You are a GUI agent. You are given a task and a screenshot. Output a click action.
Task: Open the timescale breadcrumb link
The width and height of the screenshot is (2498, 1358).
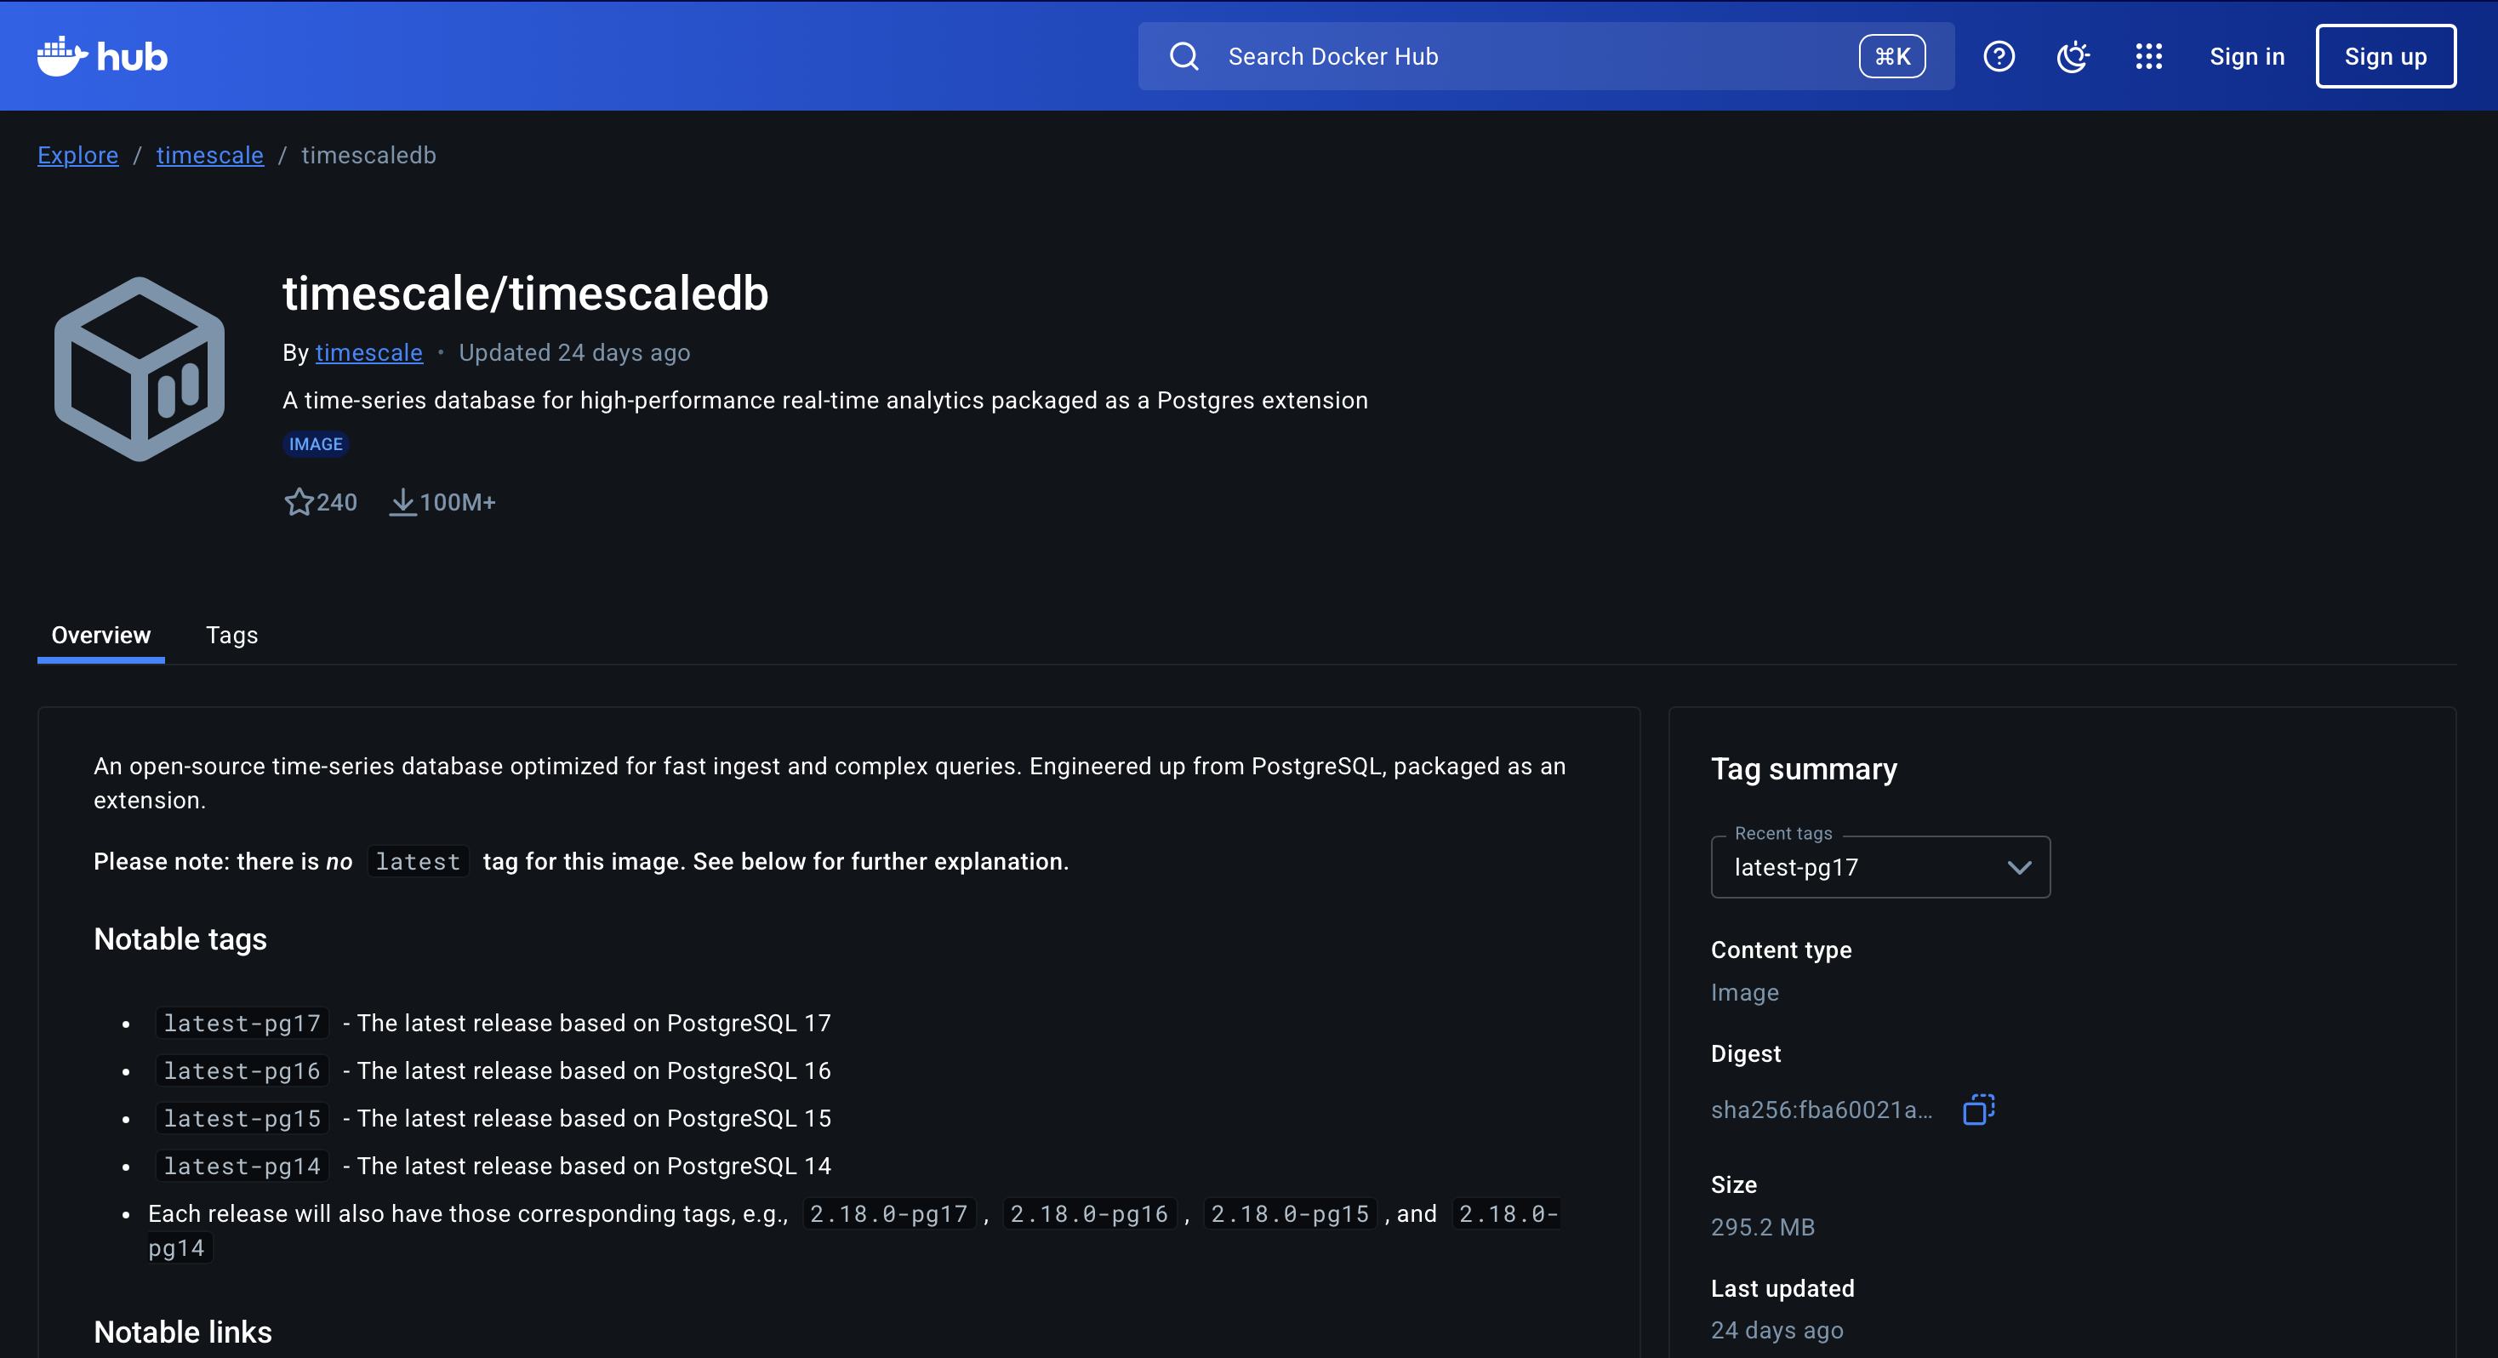click(209, 155)
